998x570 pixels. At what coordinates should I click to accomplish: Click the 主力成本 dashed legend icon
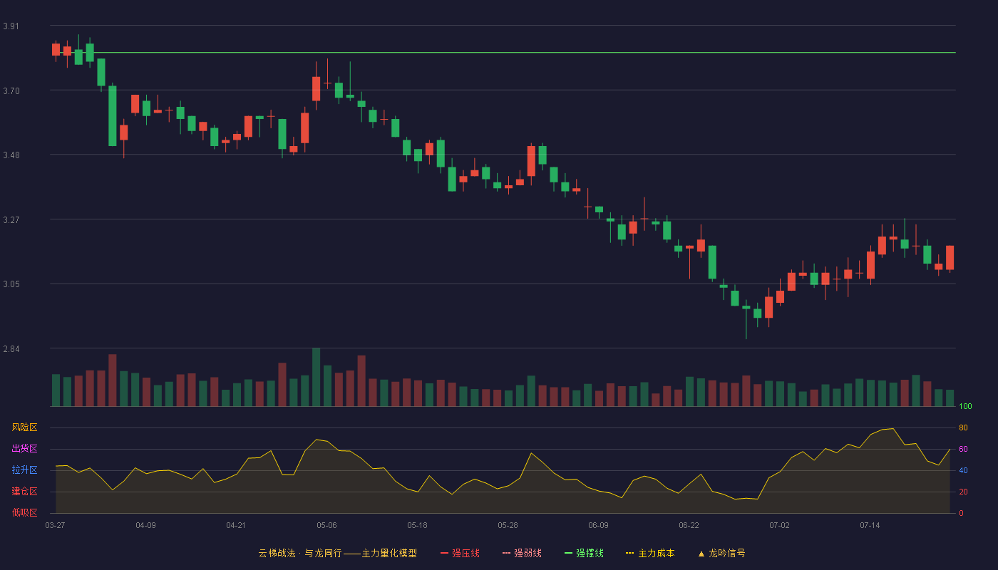tap(629, 553)
